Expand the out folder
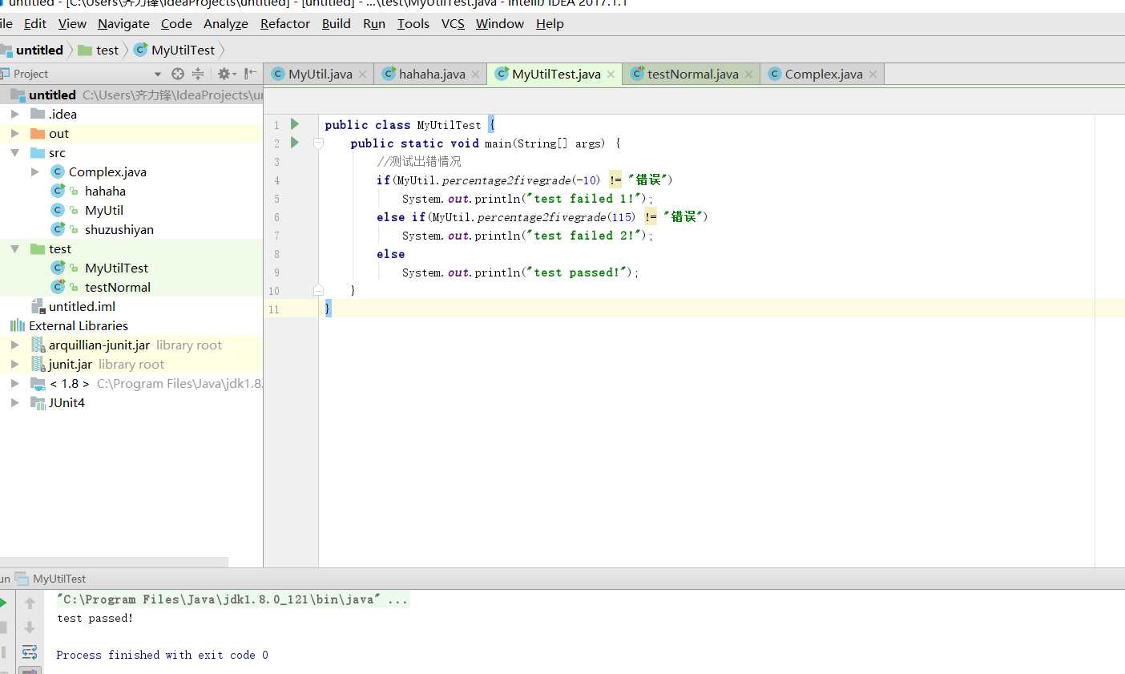 point(14,133)
